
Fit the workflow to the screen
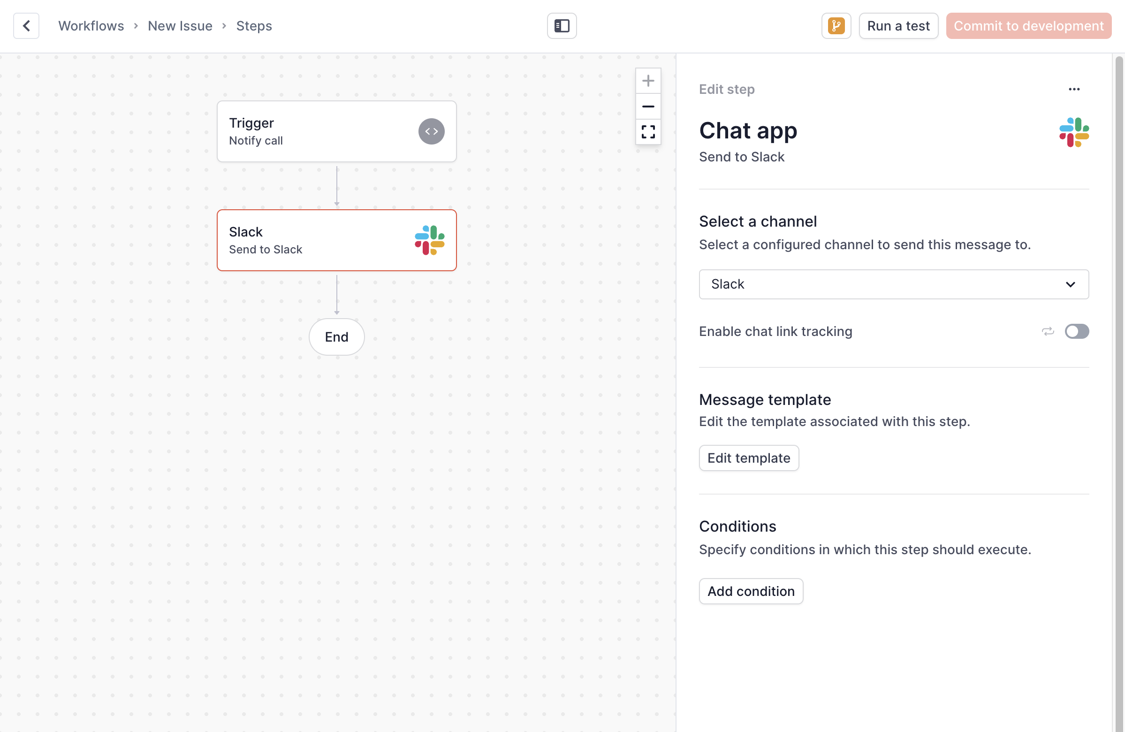point(648,132)
